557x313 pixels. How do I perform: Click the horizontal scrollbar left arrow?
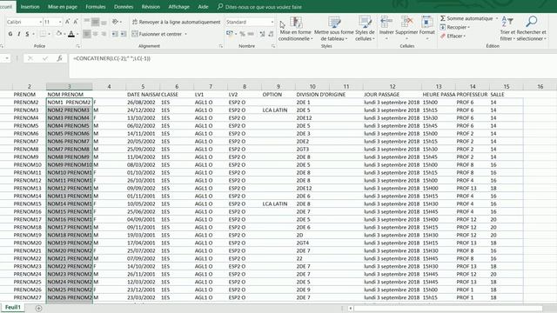351,308
